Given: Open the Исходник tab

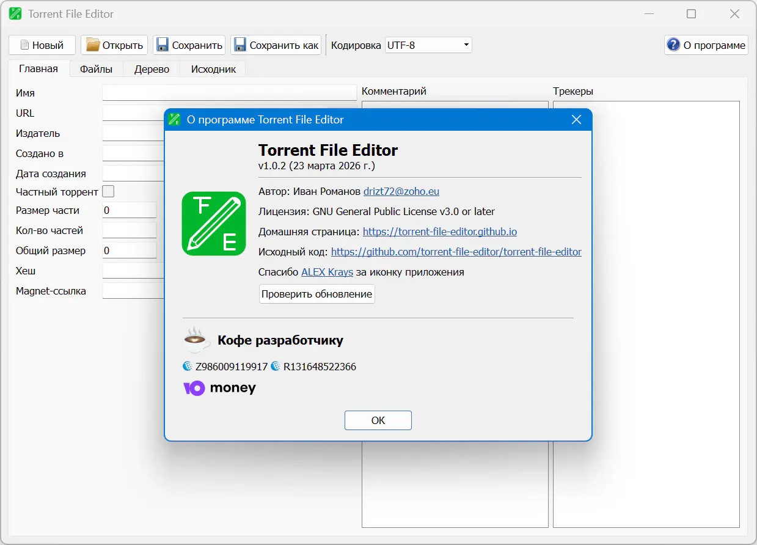Looking at the screenshot, I should click(213, 69).
